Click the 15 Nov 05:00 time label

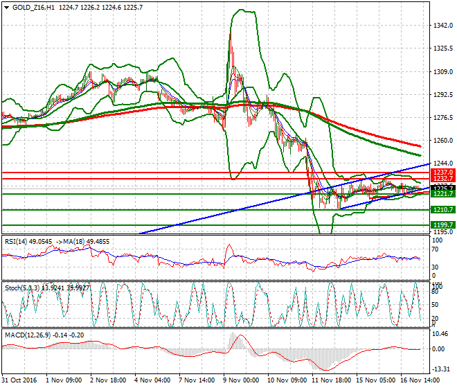pyautogui.click(x=376, y=380)
